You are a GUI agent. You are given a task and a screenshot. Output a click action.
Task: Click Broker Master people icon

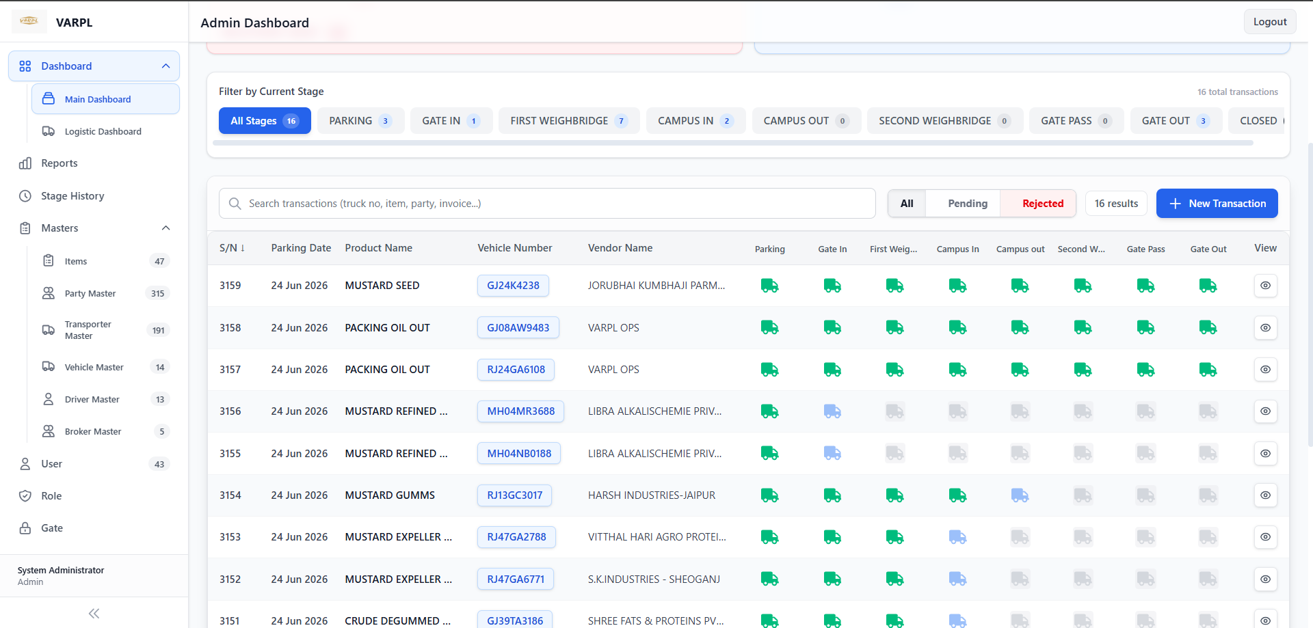[x=49, y=431]
